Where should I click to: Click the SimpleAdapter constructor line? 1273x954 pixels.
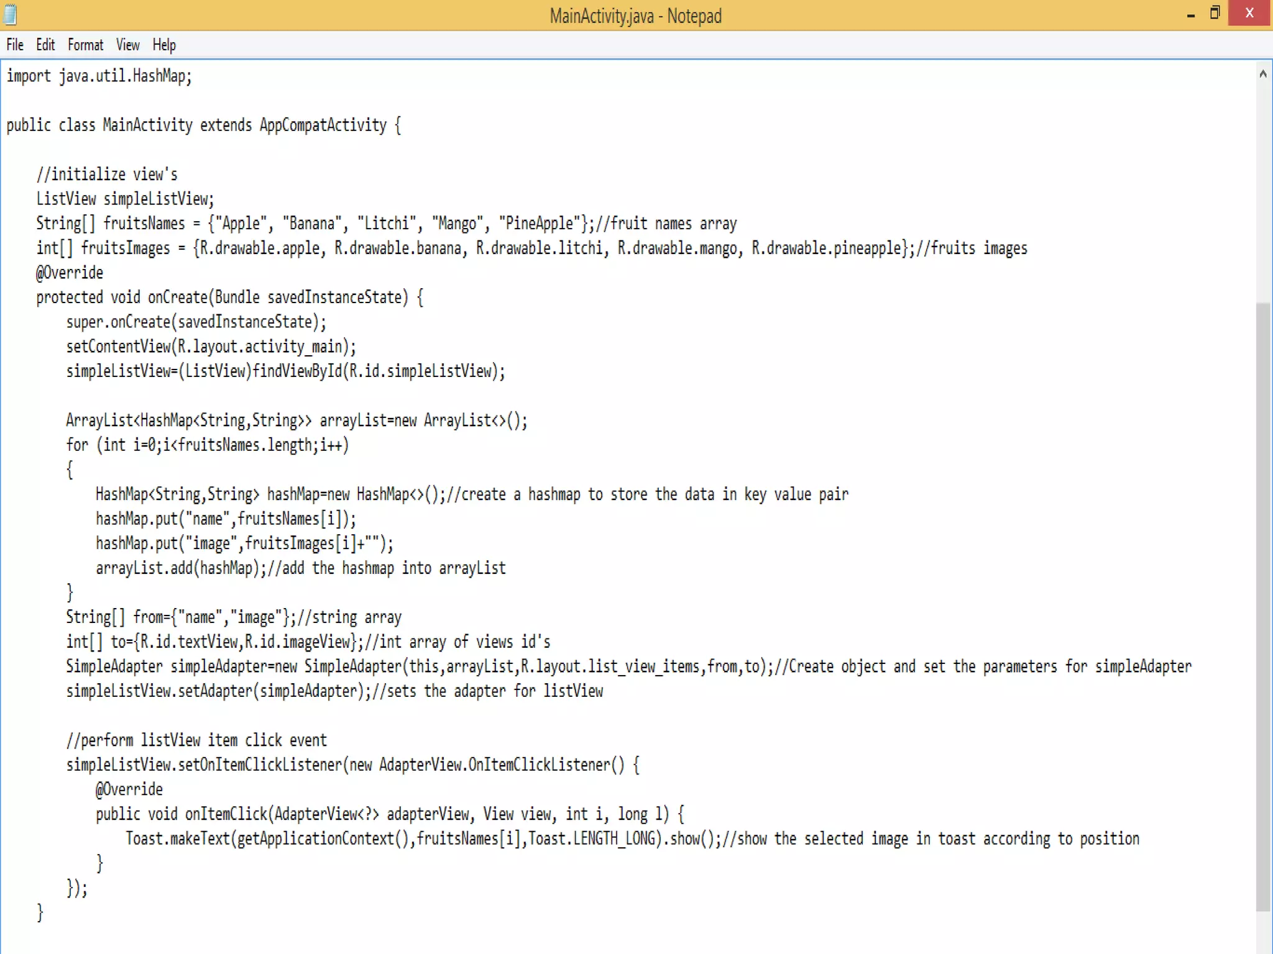pyautogui.click(x=628, y=666)
